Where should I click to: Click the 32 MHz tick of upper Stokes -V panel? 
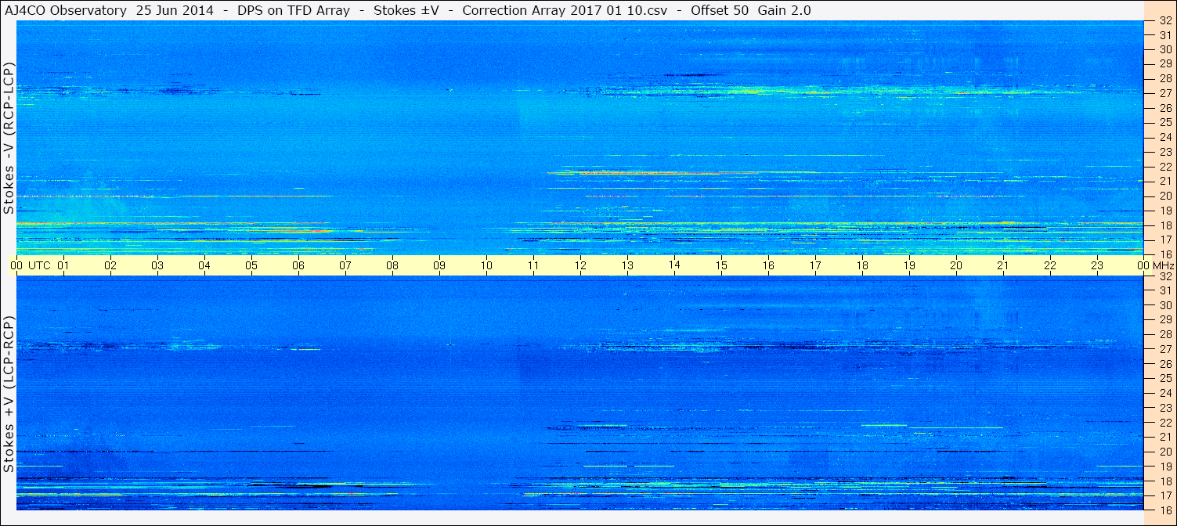click(x=1164, y=21)
